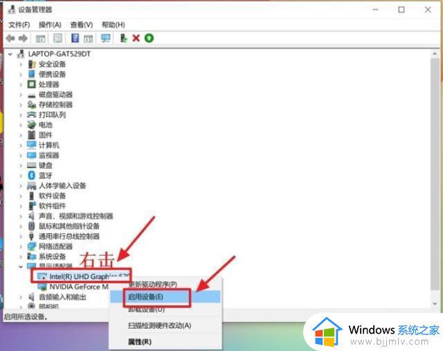
Task: Open the 文件(F) menu
Action: coord(19,25)
